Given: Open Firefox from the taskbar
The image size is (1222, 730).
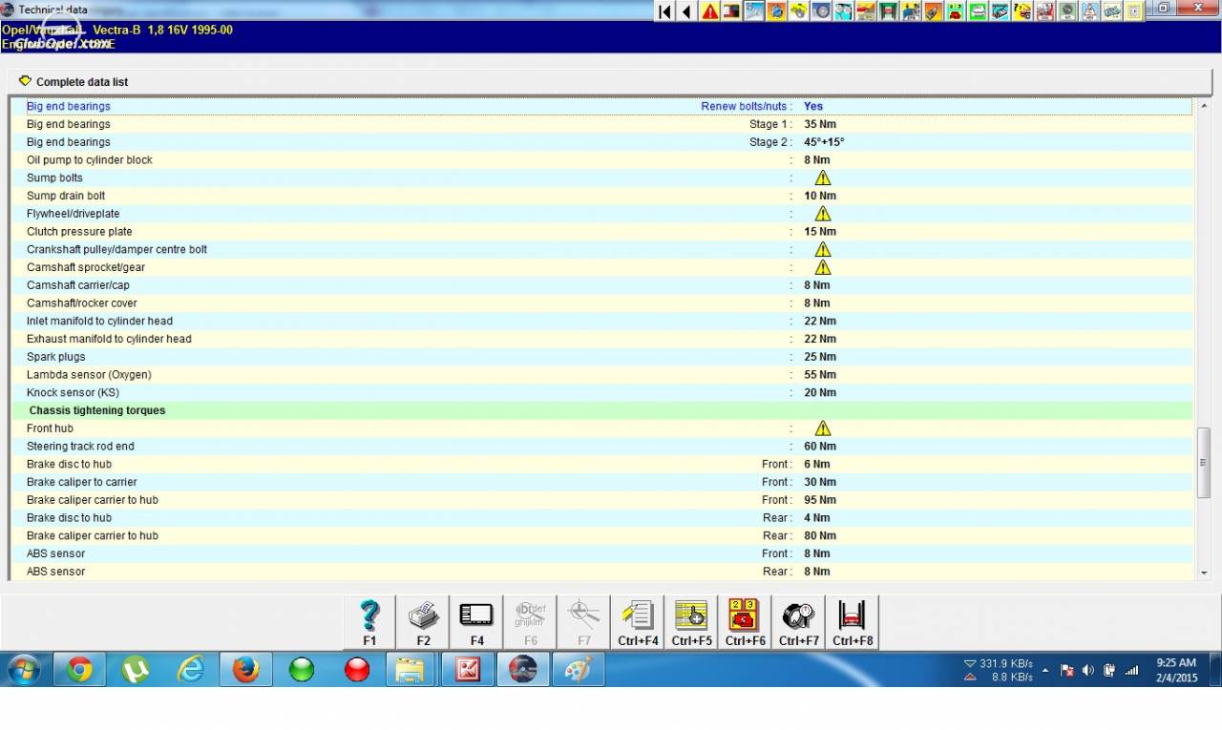Looking at the screenshot, I should [x=246, y=670].
